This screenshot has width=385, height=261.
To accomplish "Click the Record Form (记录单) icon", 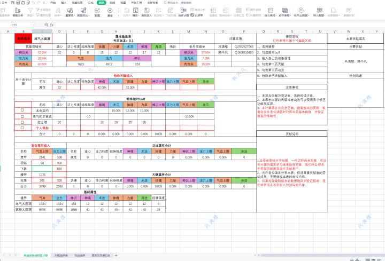I will (x=197, y=15).
